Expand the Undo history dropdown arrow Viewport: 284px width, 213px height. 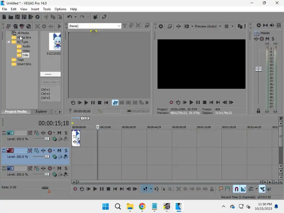point(75,17)
